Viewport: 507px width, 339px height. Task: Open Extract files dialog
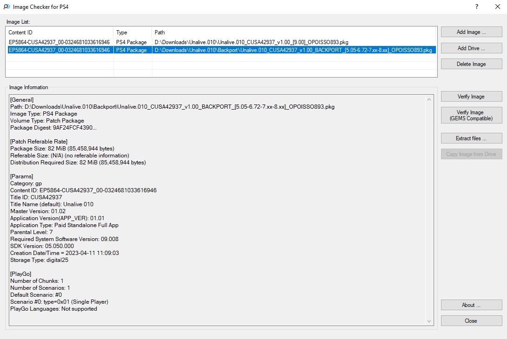coord(471,138)
